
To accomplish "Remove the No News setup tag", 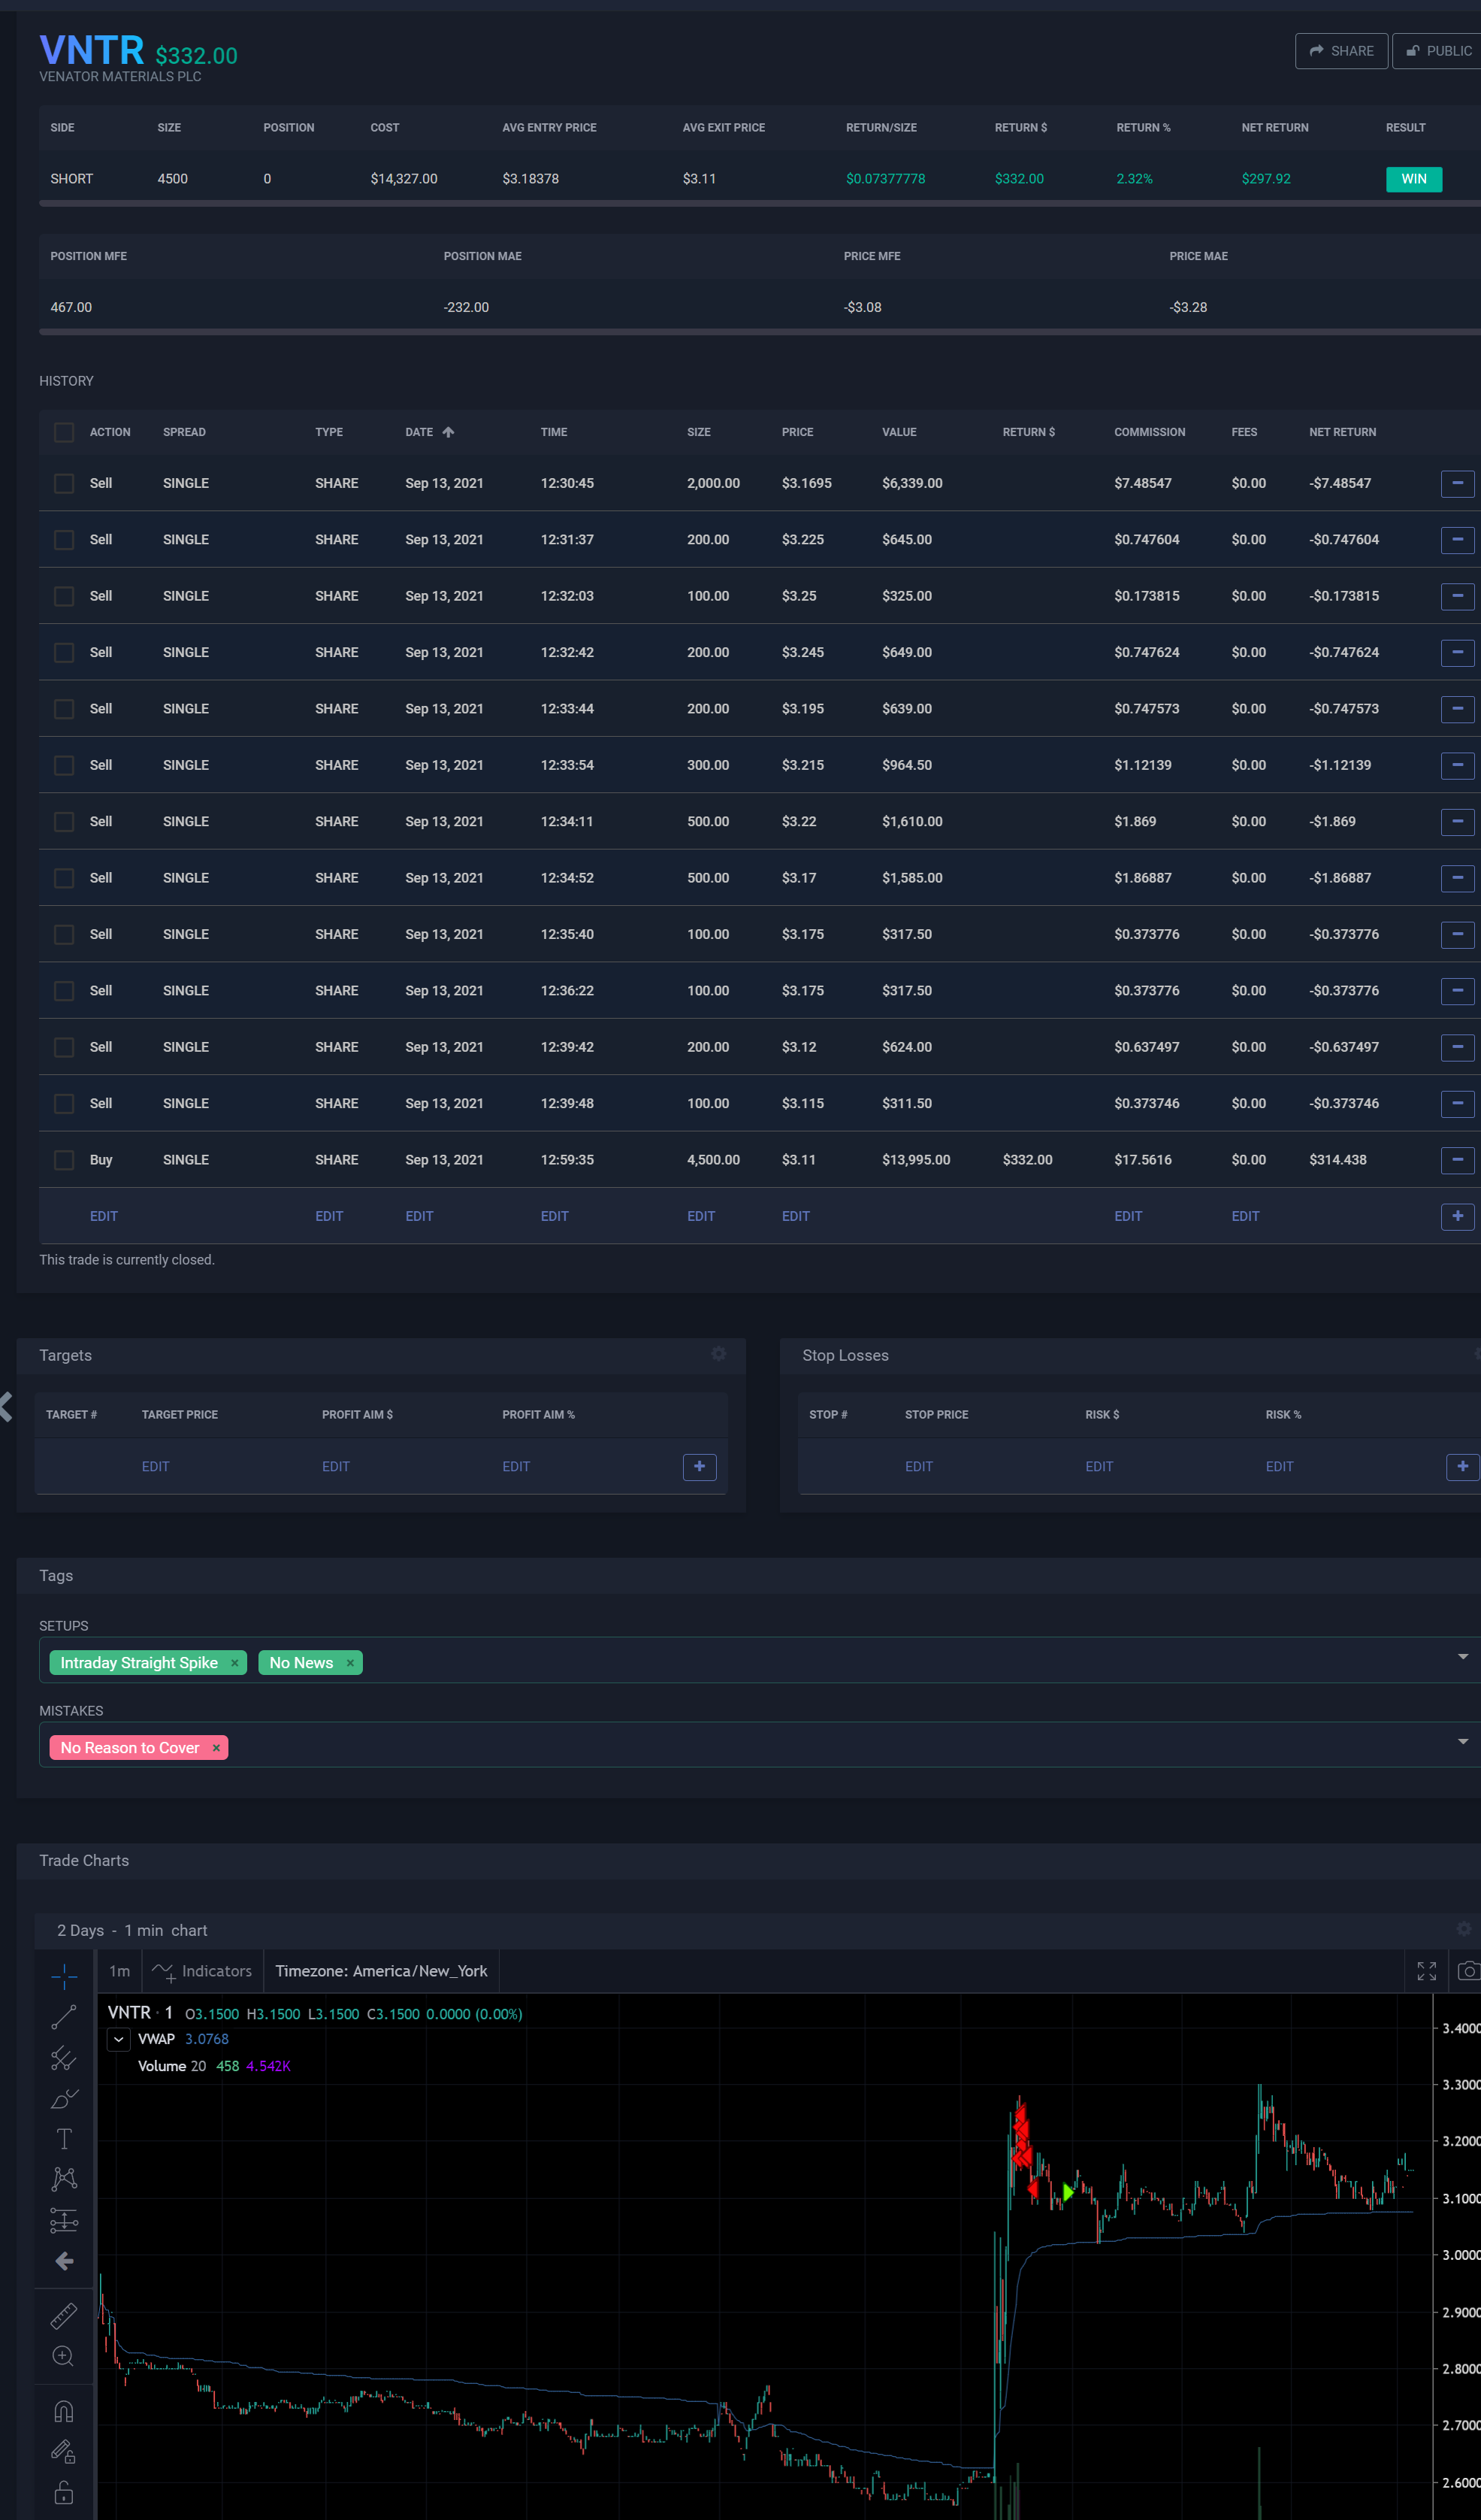I will [349, 1663].
